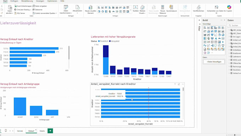Pick the funnel chart visual in Build pane
This screenshot has height=136, width=241.
[x=212, y=35]
